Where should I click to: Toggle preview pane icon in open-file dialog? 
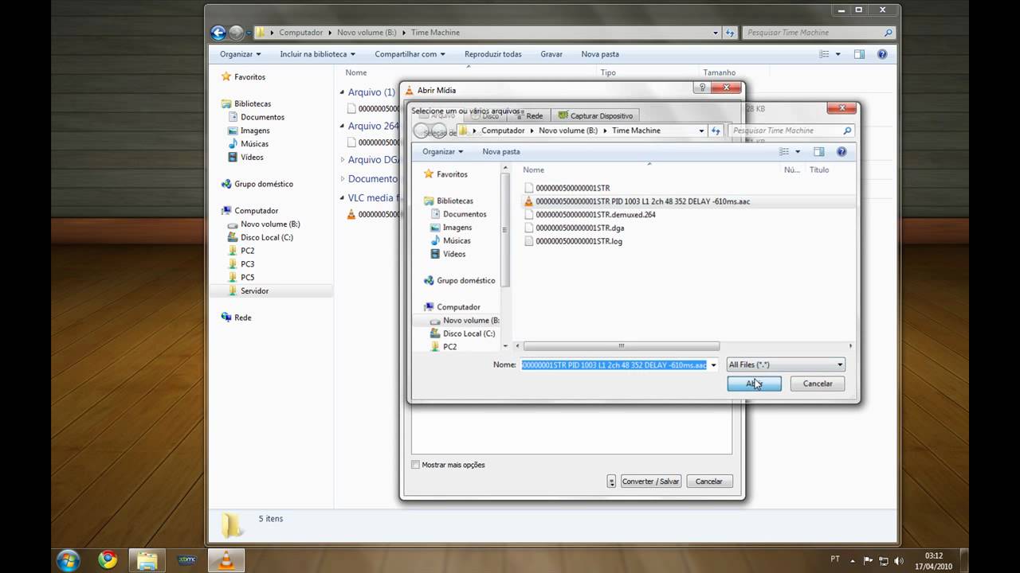click(x=818, y=151)
